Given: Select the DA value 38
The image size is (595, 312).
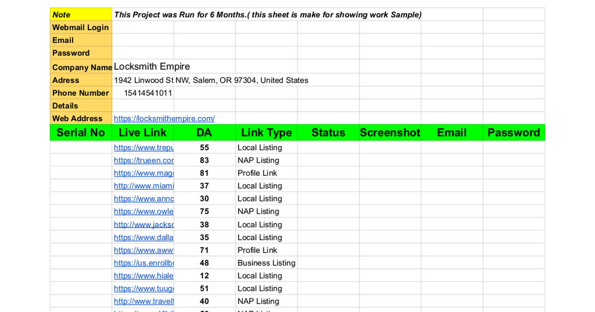Looking at the screenshot, I should [x=204, y=224].
